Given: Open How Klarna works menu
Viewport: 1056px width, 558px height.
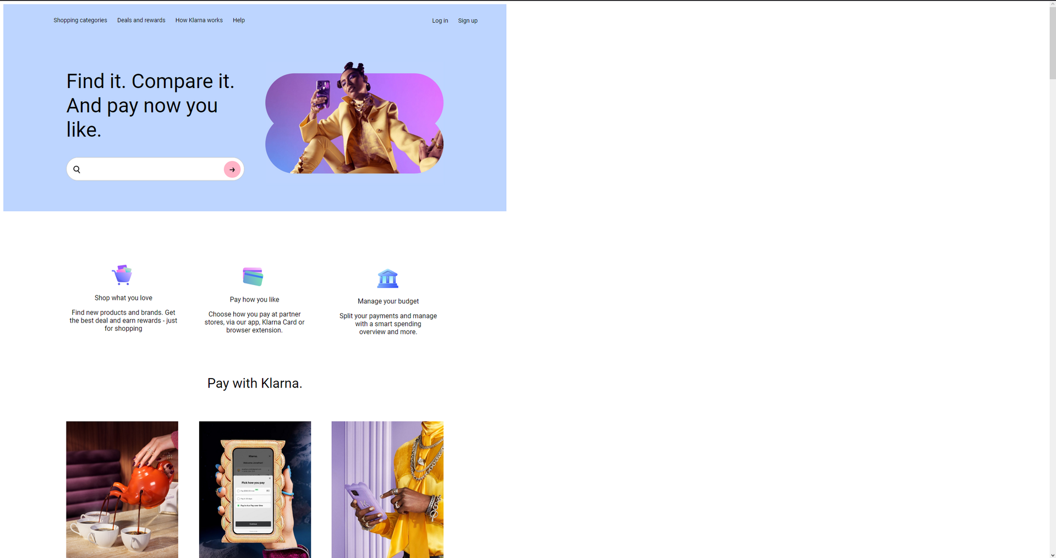Looking at the screenshot, I should [x=199, y=20].
